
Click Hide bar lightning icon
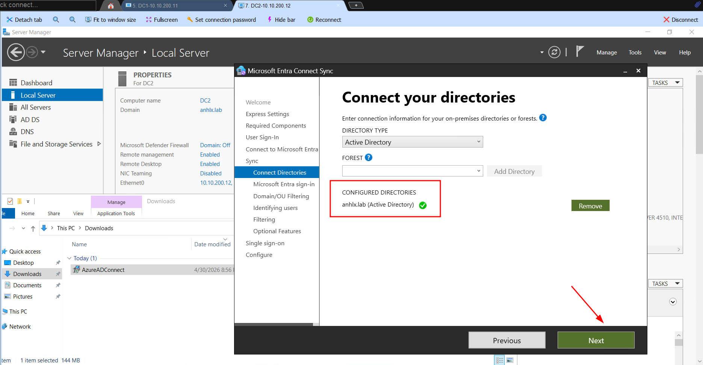(269, 20)
